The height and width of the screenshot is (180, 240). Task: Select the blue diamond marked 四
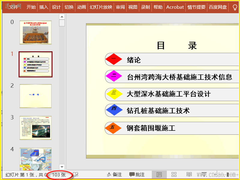tap(114, 110)
